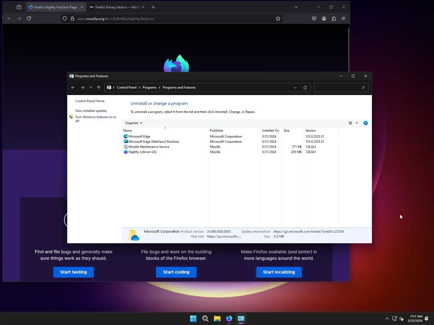Open the Firefox account icon

point(324,18)
